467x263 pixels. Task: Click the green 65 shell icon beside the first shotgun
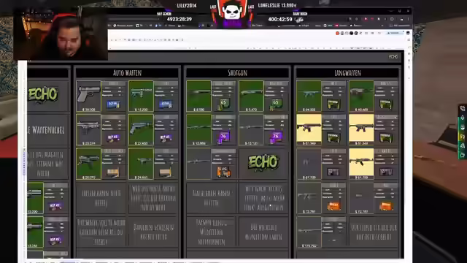pyautogui.click(x=223, y=104)
